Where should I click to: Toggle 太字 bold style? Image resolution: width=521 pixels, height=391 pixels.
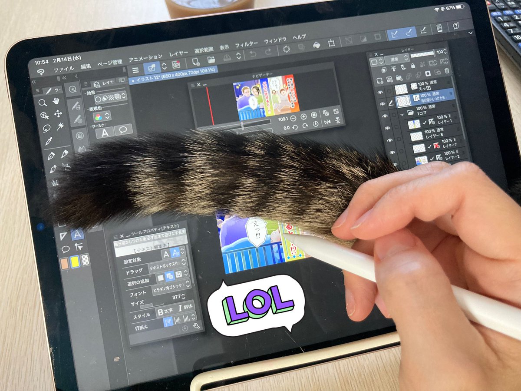(165, 311)
